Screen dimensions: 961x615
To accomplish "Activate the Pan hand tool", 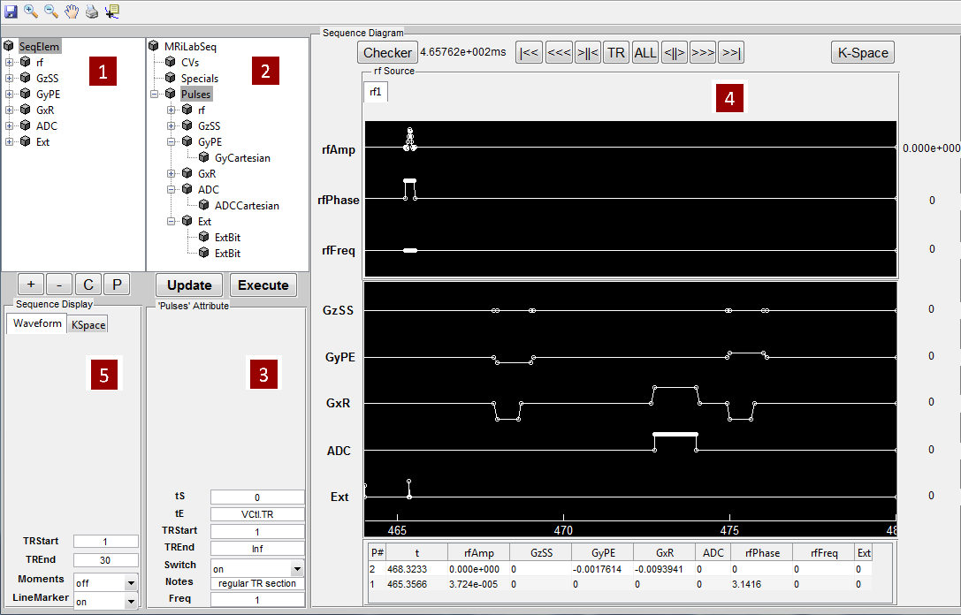I will [x=72, y=11].
